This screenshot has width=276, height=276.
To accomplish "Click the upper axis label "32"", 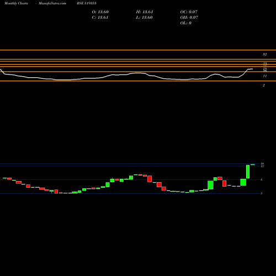I will click(x=264, y=54).
